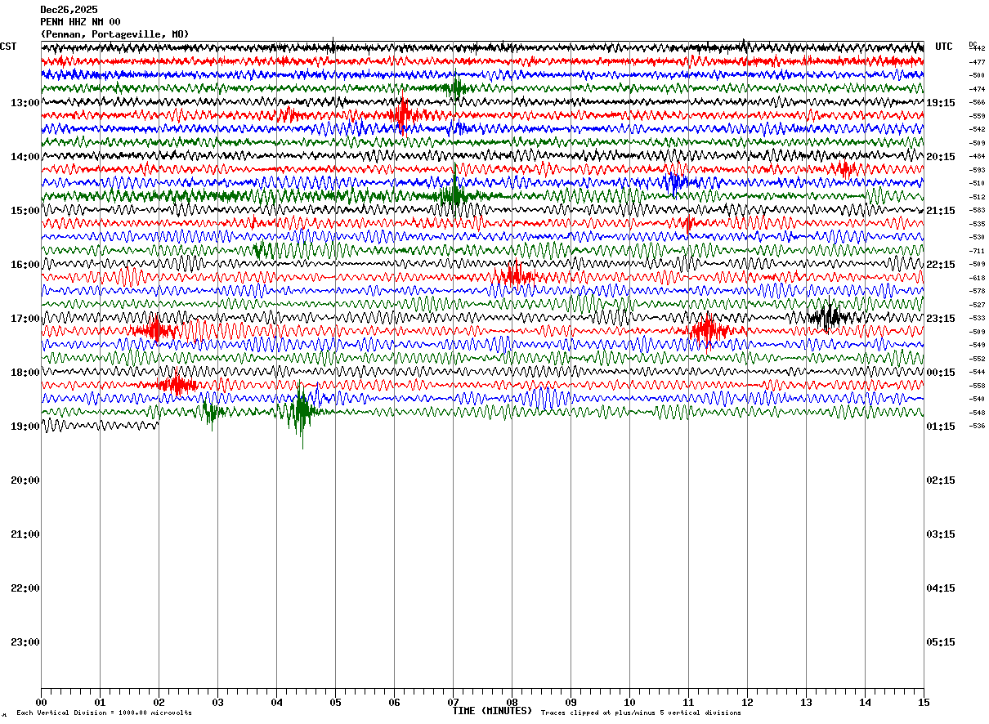Click the DC offset value "-512"

[x=978, y=197]
